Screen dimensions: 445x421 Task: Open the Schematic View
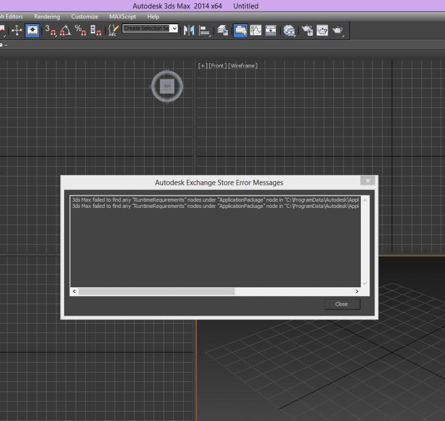pos(270,31)
